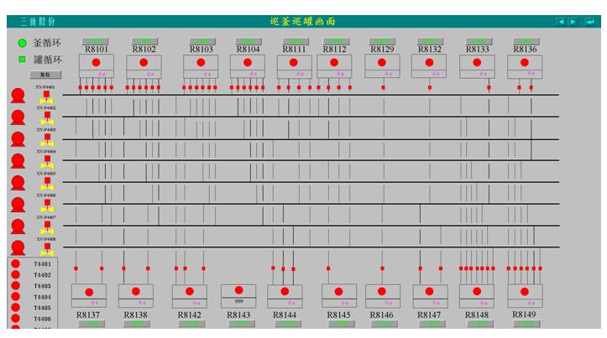Click the R8147 reactor label
Screen dimensions: 607x338
coord(429,315)
